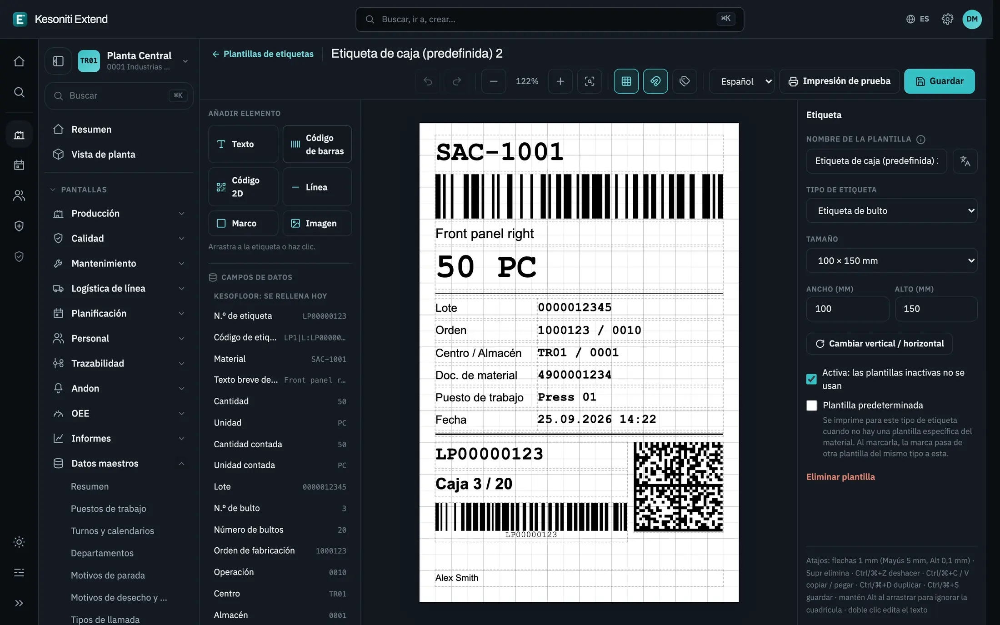Click the Eliminar plantilla link
Image resolution: width=1000 pixels, height=625 pixels.
(840, 477)
